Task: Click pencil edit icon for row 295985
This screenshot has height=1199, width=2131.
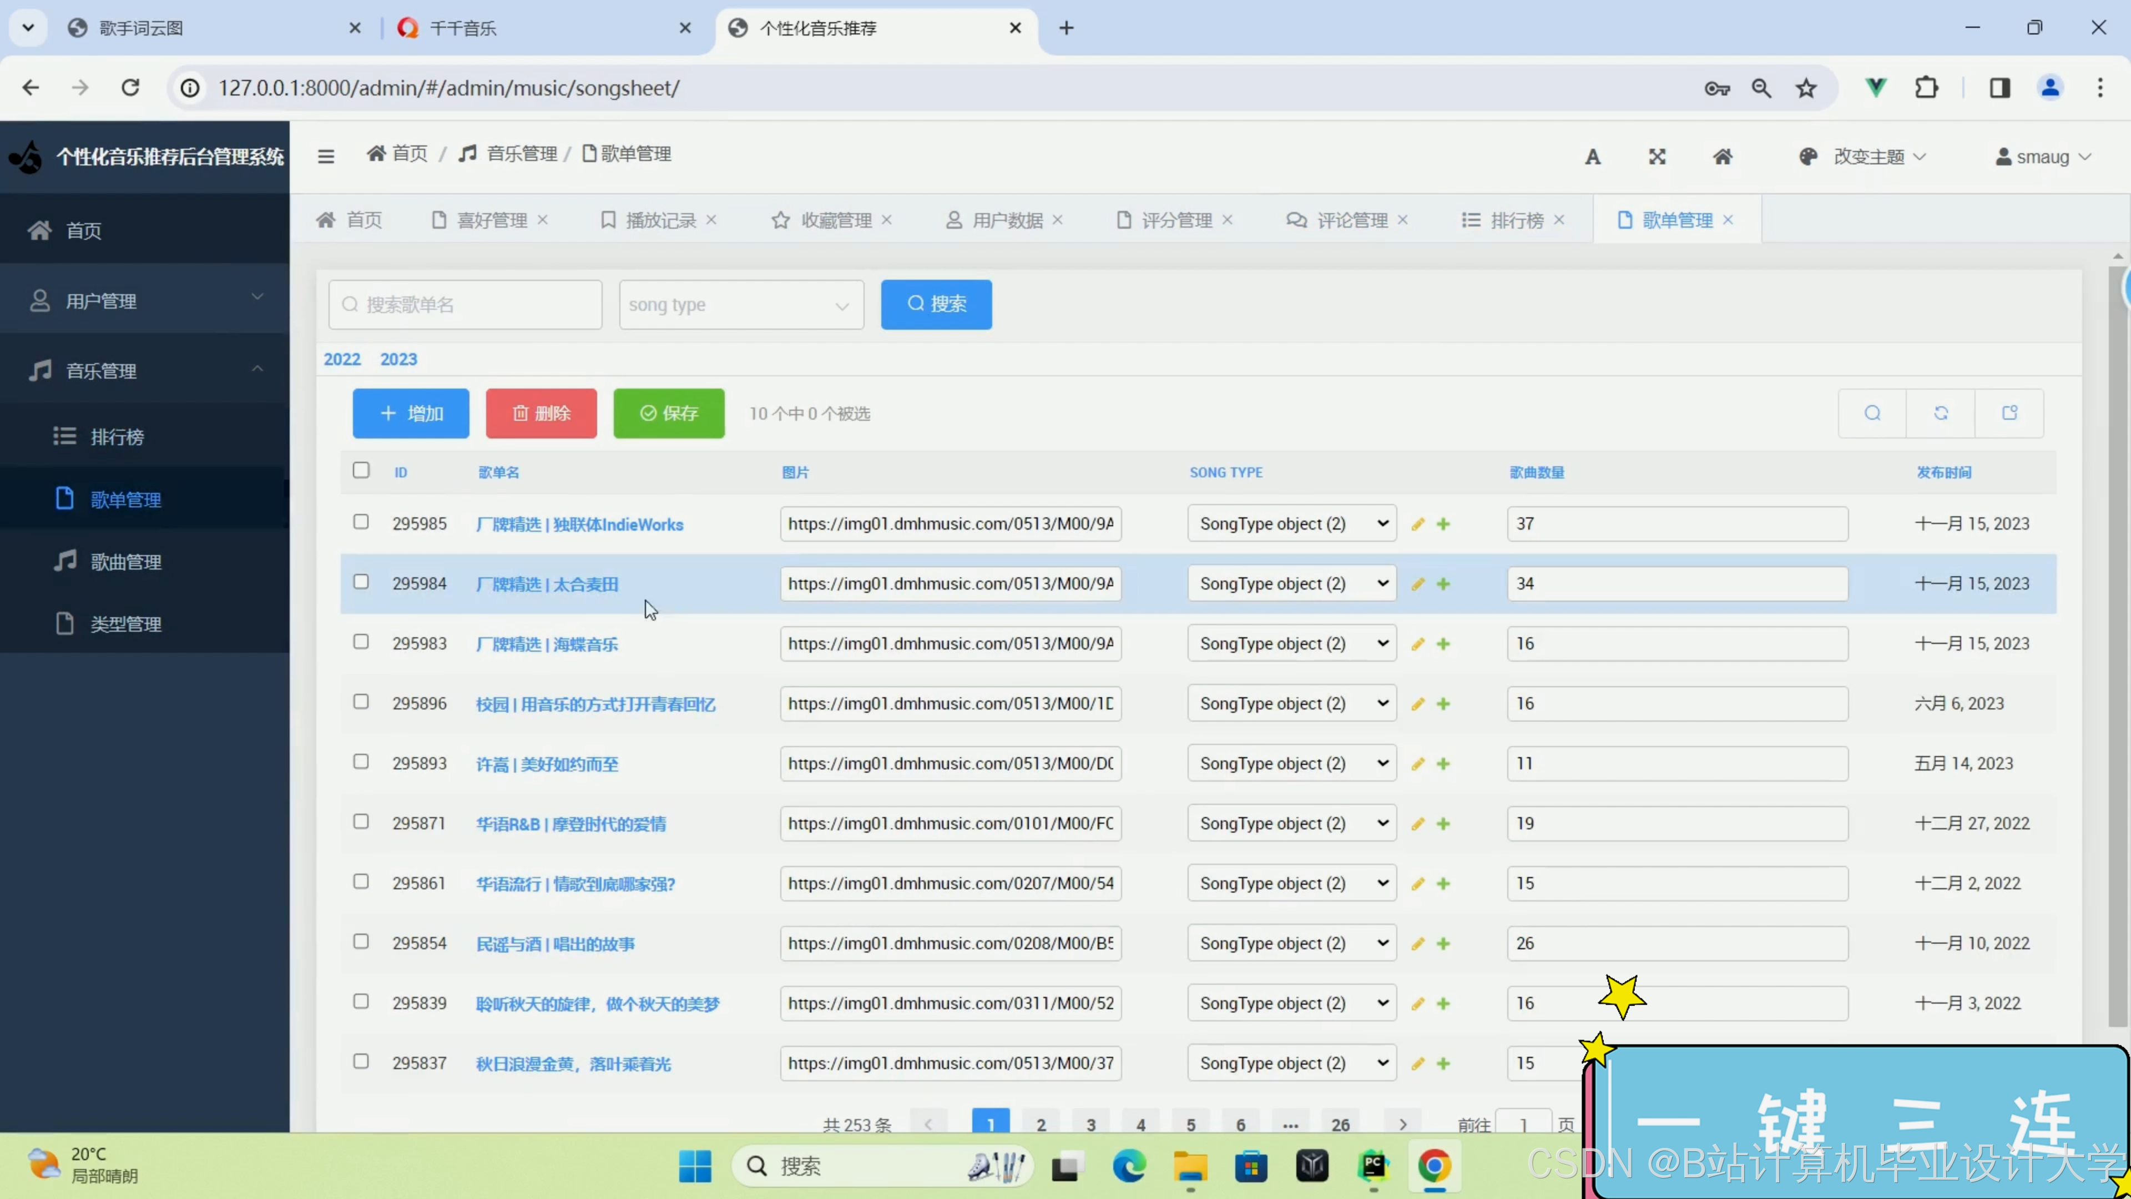Action: tap(1418, 525)
